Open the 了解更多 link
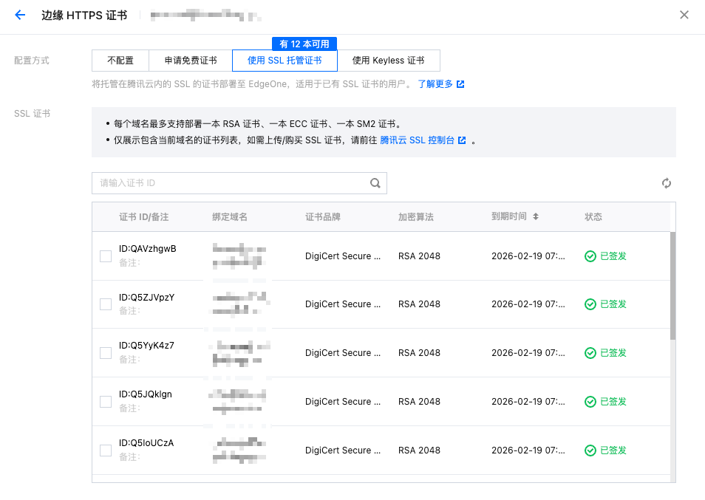 tap(435, 84)
